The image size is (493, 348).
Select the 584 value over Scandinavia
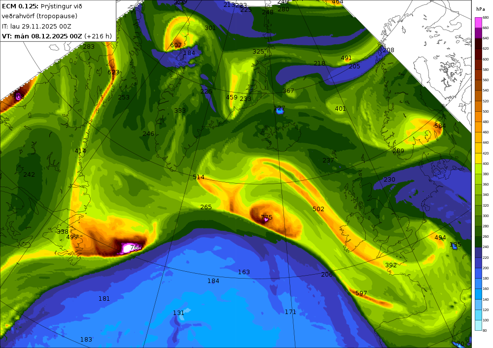[x=440, y=126]
